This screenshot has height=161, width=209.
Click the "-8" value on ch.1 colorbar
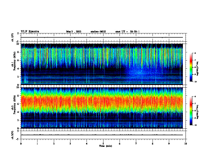[195, 67]
